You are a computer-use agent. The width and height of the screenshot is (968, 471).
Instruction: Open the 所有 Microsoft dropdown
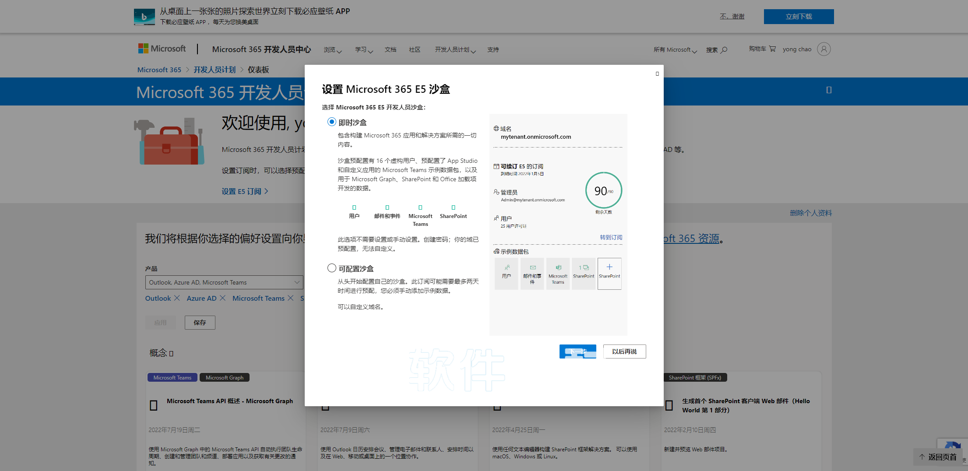click(675, 50)
